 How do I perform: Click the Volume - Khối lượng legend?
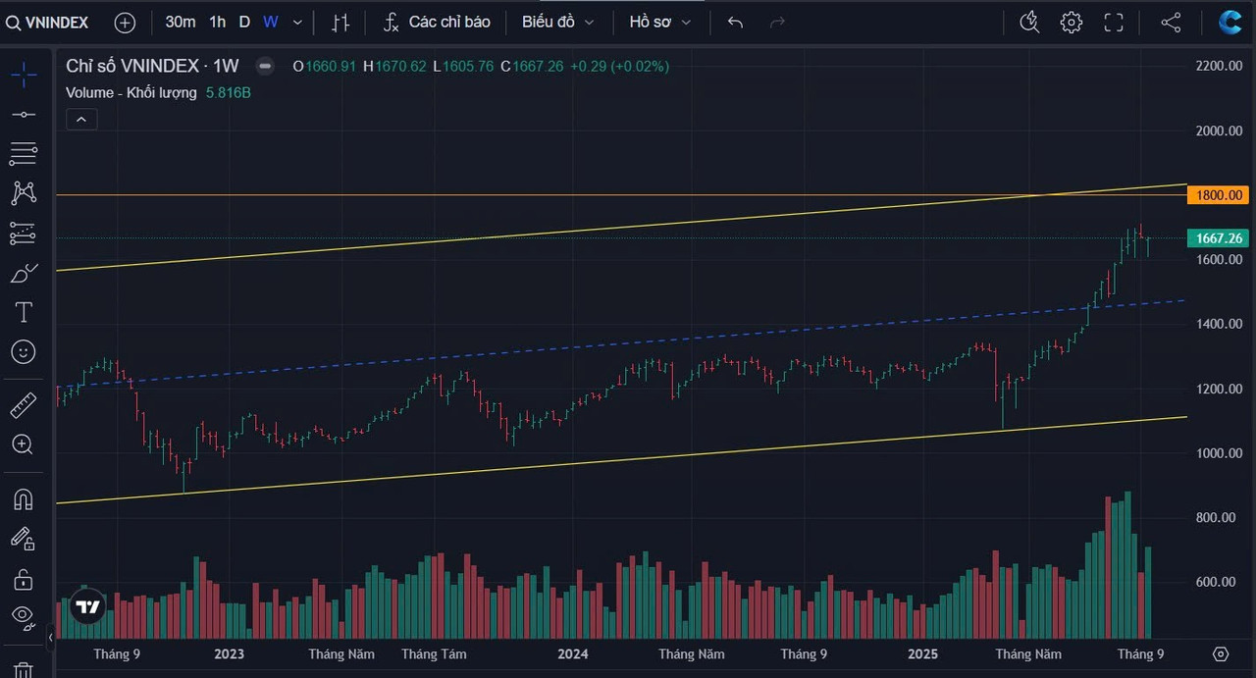tap(131, 92)
